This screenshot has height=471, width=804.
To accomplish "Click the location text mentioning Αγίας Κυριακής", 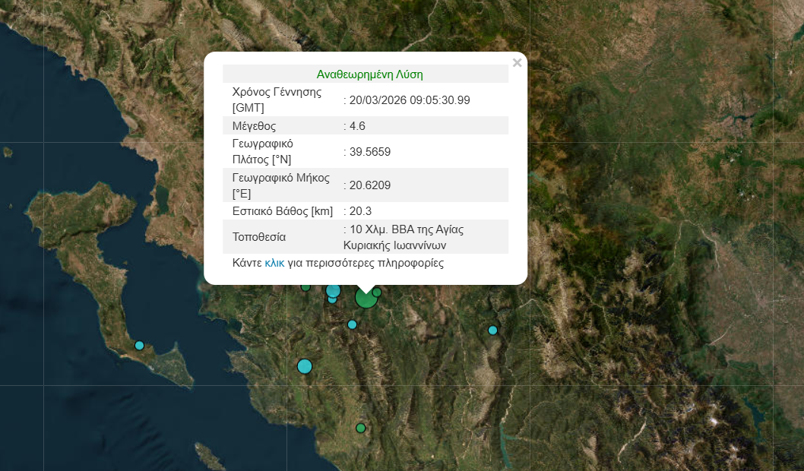I will click(404, 237).
